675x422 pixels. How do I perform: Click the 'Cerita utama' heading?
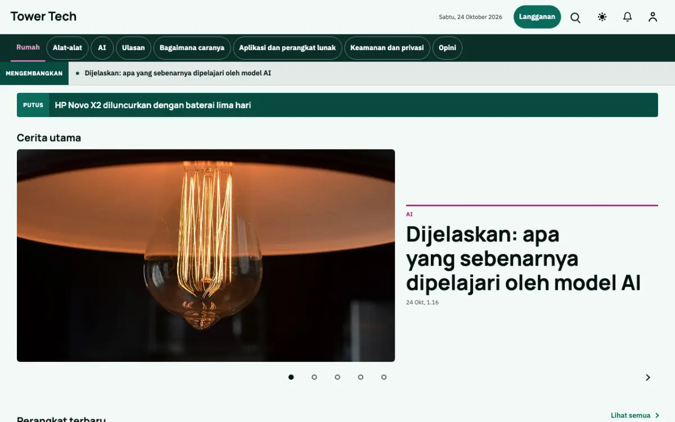pos(49,138)
